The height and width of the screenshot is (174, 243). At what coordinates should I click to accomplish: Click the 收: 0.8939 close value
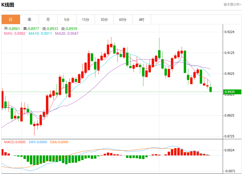pyautogui.click(x=69, y=29)
